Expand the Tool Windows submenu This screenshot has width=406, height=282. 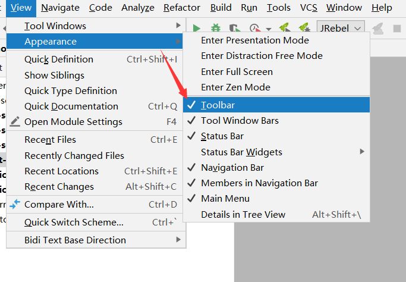point(96,26)
